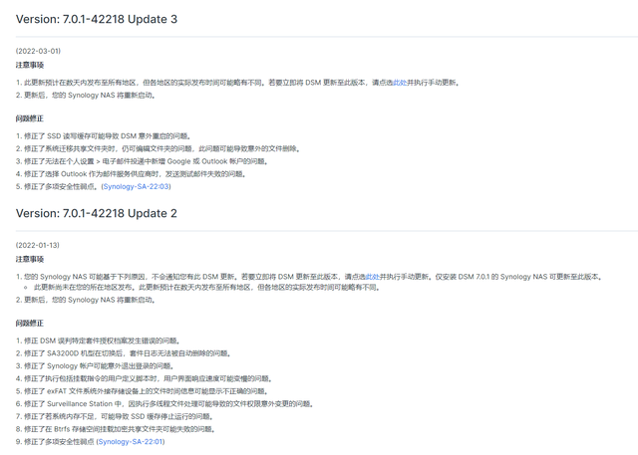The image size is (638, 455).
Task: Click the fix line mentioning SA3200D 机型
Action: pos(124,353)
